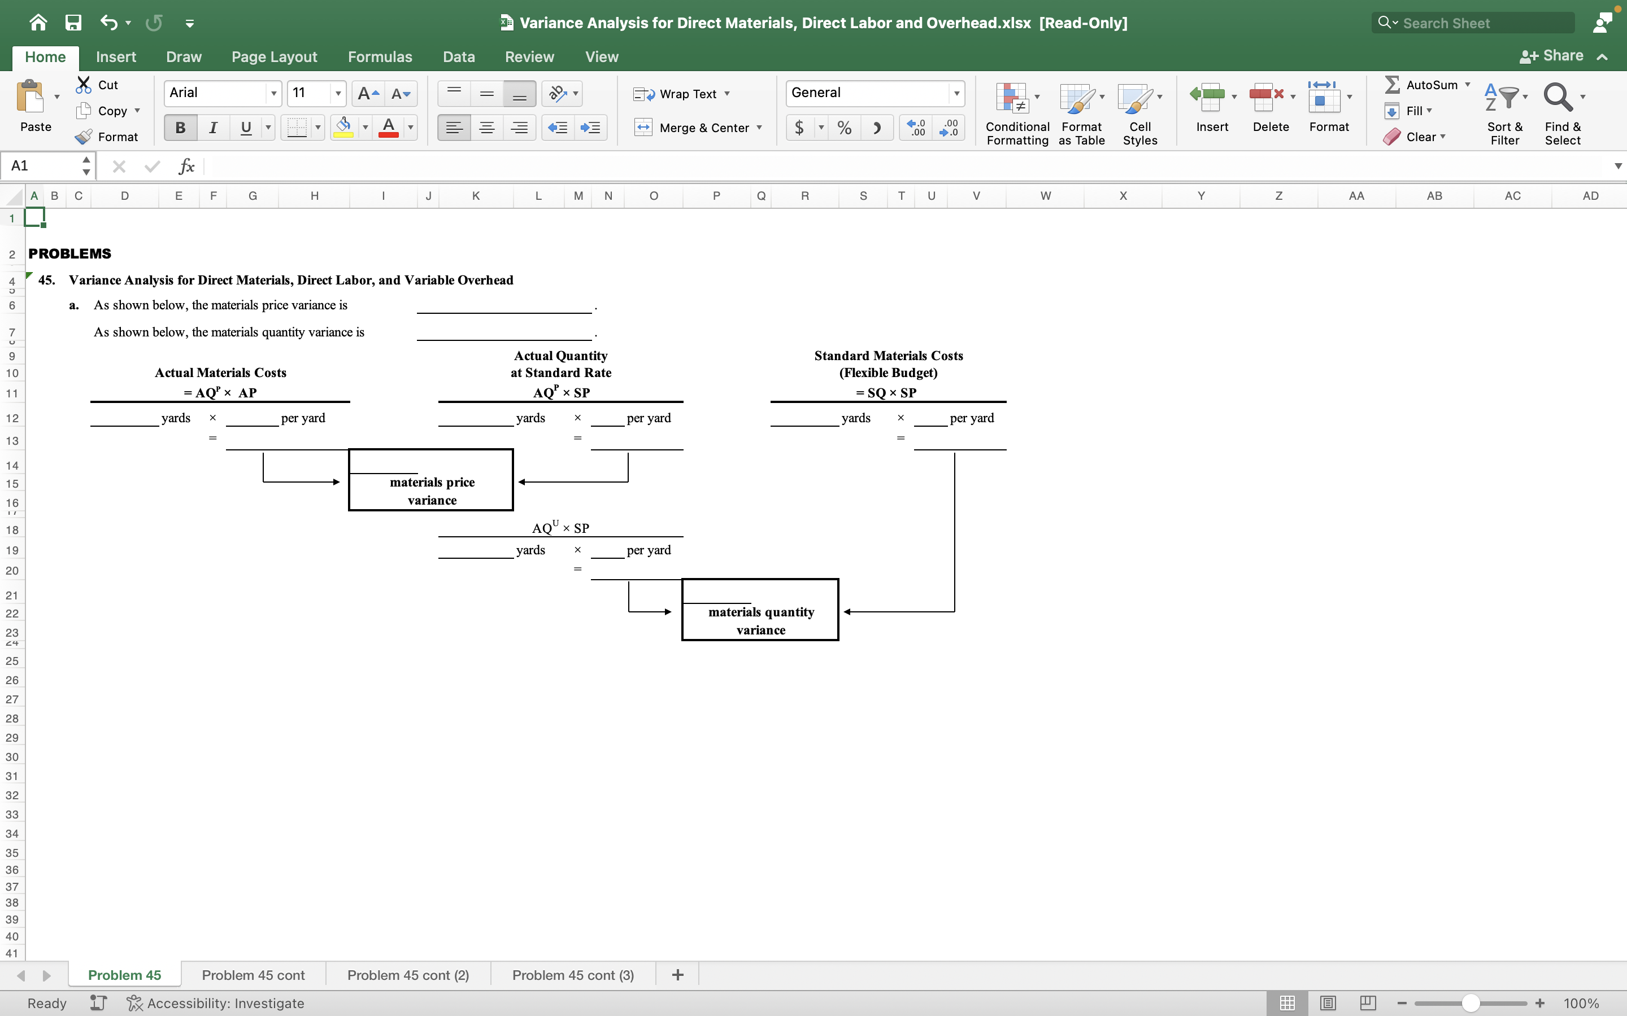Screen dimensions: 1627x1016
Task: Switch to sheet Problem 45 cont (3)
Action: coord(573,975)
